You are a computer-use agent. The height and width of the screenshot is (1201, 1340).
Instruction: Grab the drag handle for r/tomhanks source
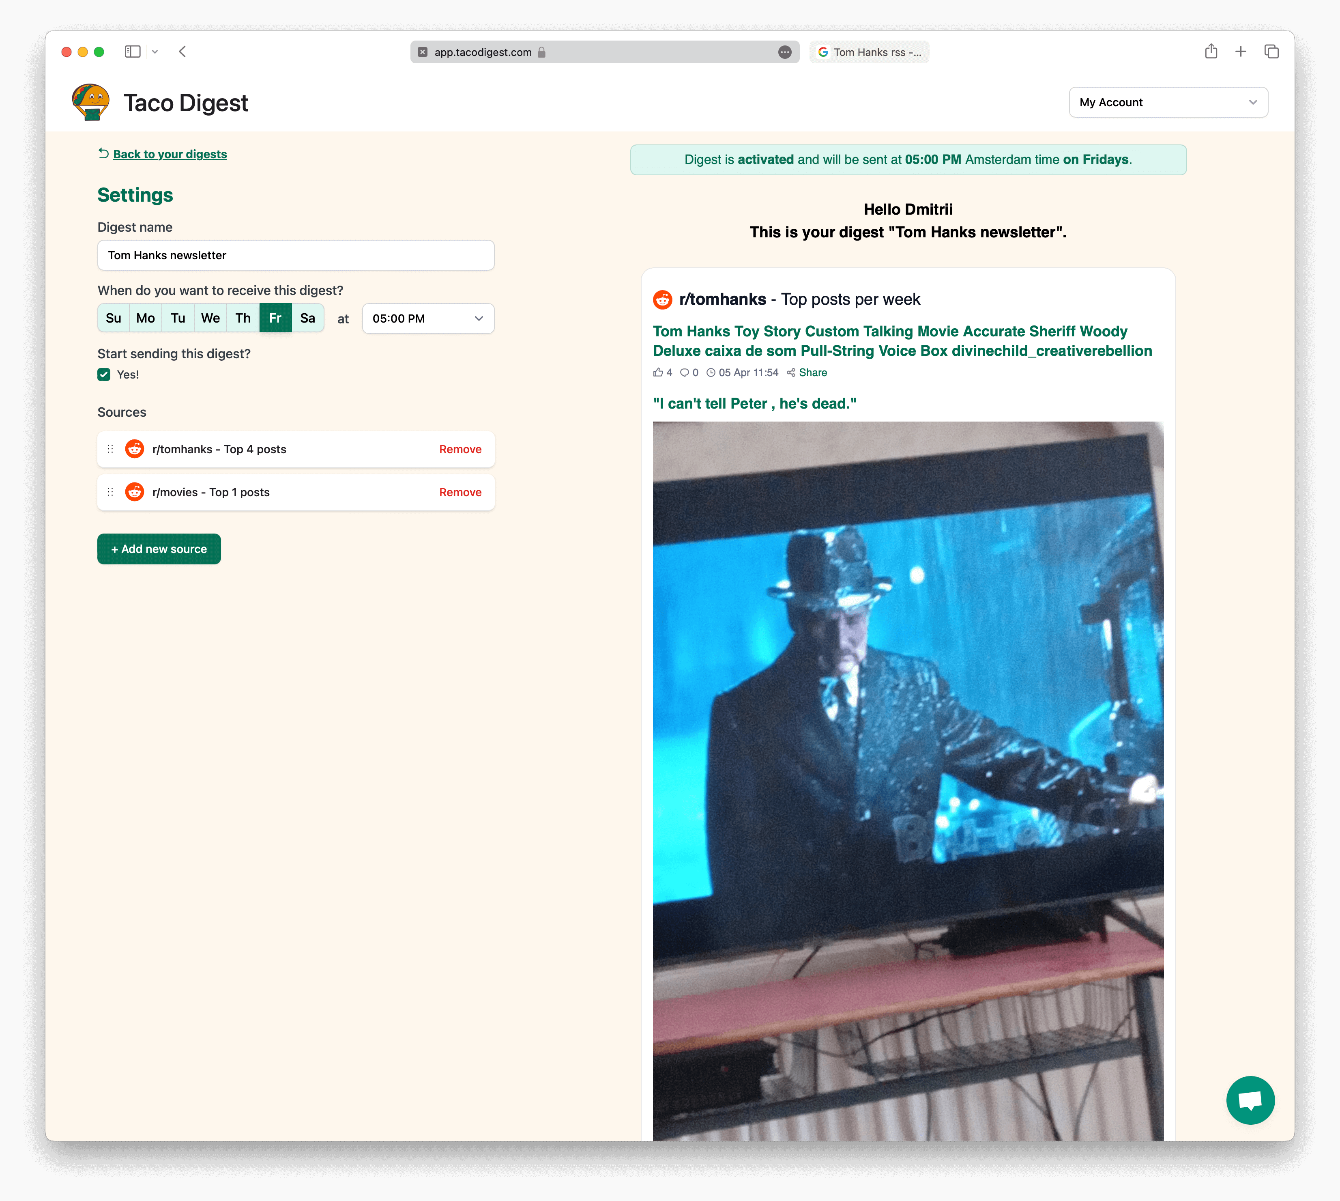click(110, 449)
